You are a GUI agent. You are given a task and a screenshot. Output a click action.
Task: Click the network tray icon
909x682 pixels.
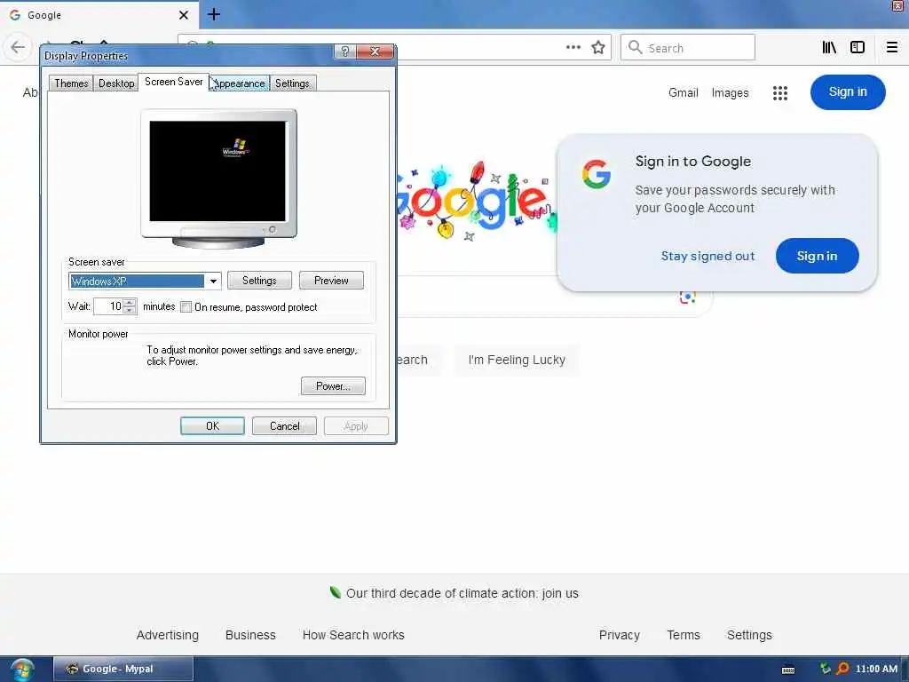point(825,669)
